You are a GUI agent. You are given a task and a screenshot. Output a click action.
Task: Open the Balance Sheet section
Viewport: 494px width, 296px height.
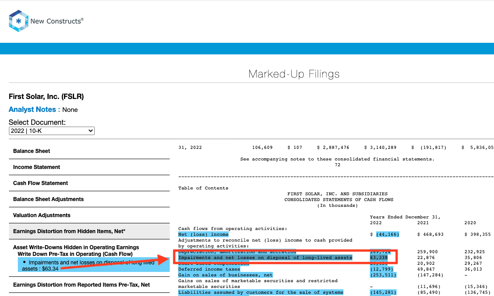pyautogui.click(x=89, y=151)
